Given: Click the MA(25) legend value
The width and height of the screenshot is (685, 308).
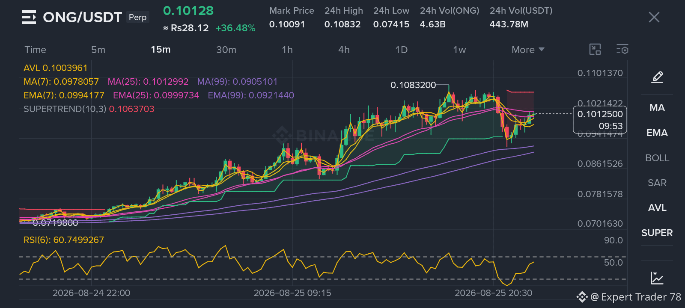Looking at the screenshot, I should (148, 82).
